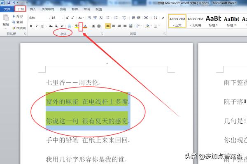Toggle Bold formatting
247x164 pixels.
tap(31, 26)
